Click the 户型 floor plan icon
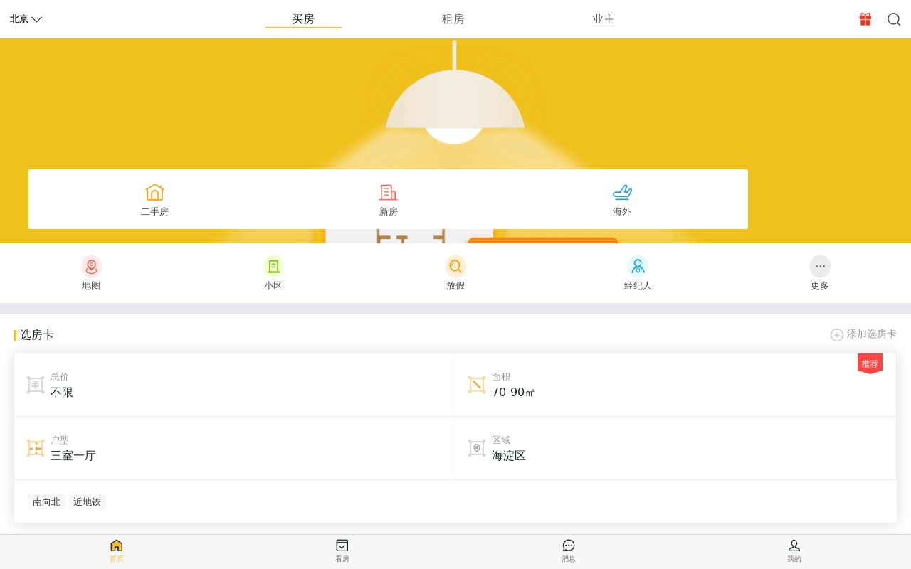 [36, 448]
